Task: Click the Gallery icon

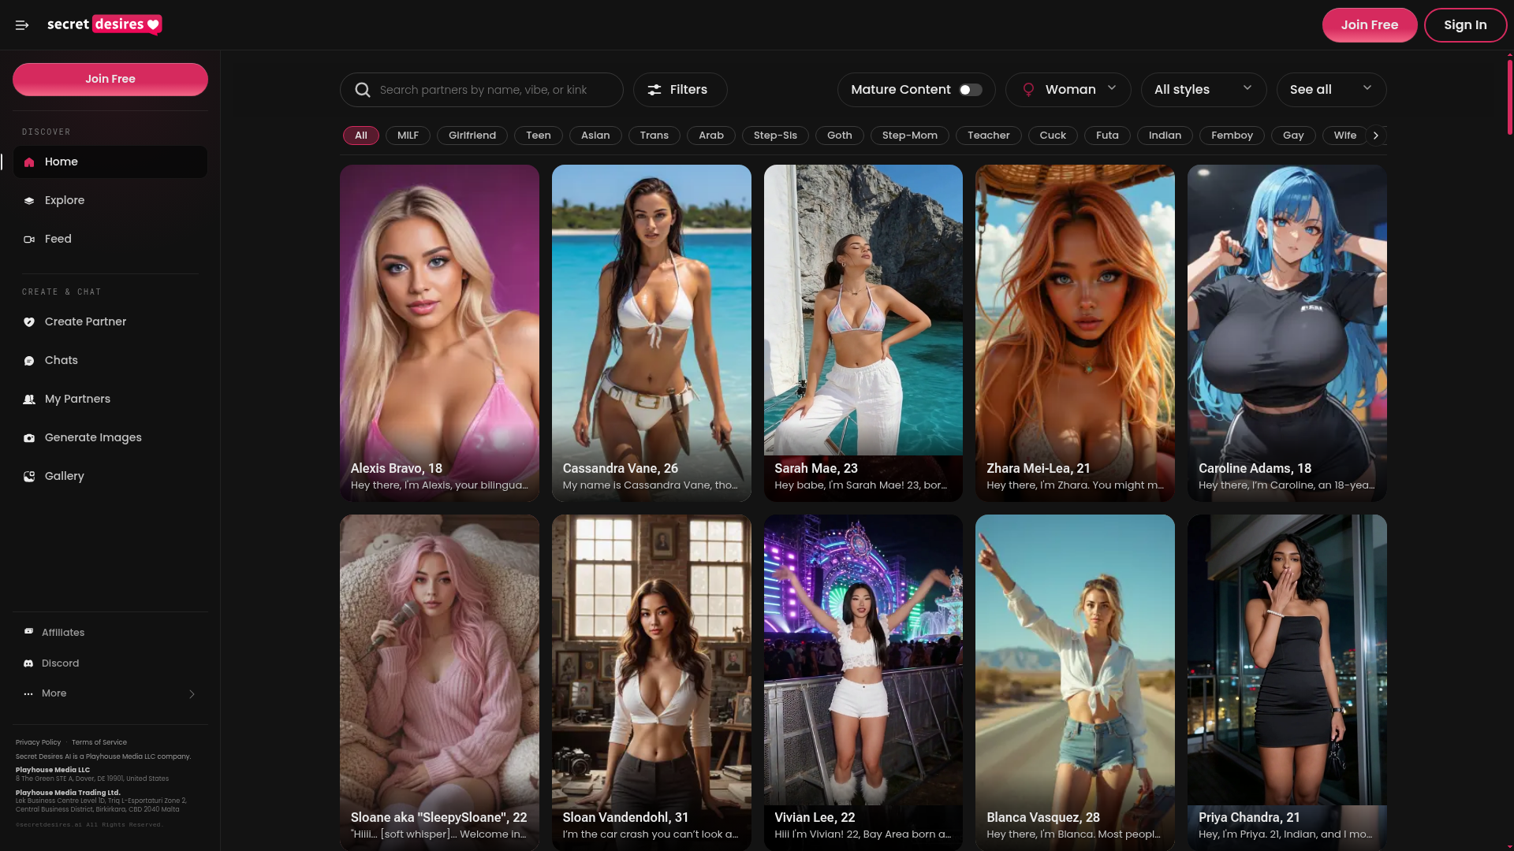Action: 29,477
